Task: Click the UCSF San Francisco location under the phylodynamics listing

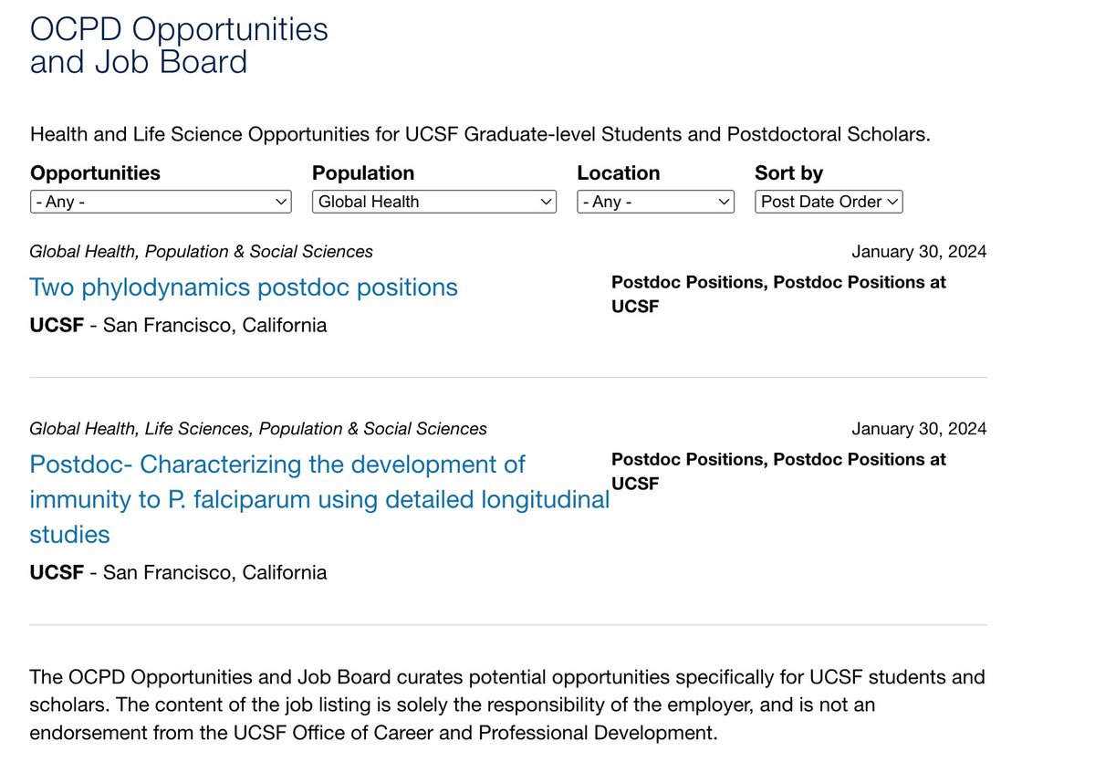Action: (x=178, y=326)
